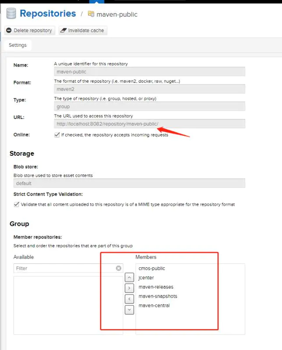The width and height of the screenshot is (282, 350).
Task: Click the repository URL field
Action: 149,124
